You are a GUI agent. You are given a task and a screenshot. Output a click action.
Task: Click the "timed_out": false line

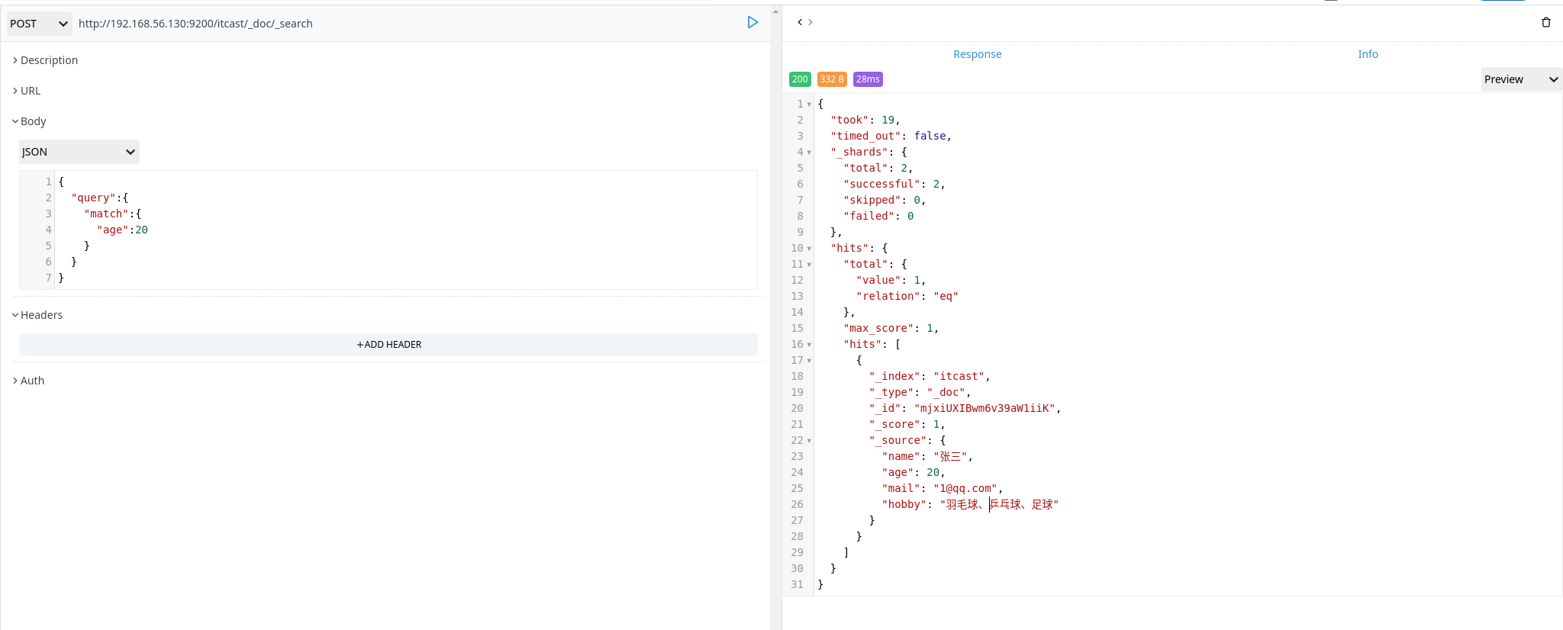(891, 136)
